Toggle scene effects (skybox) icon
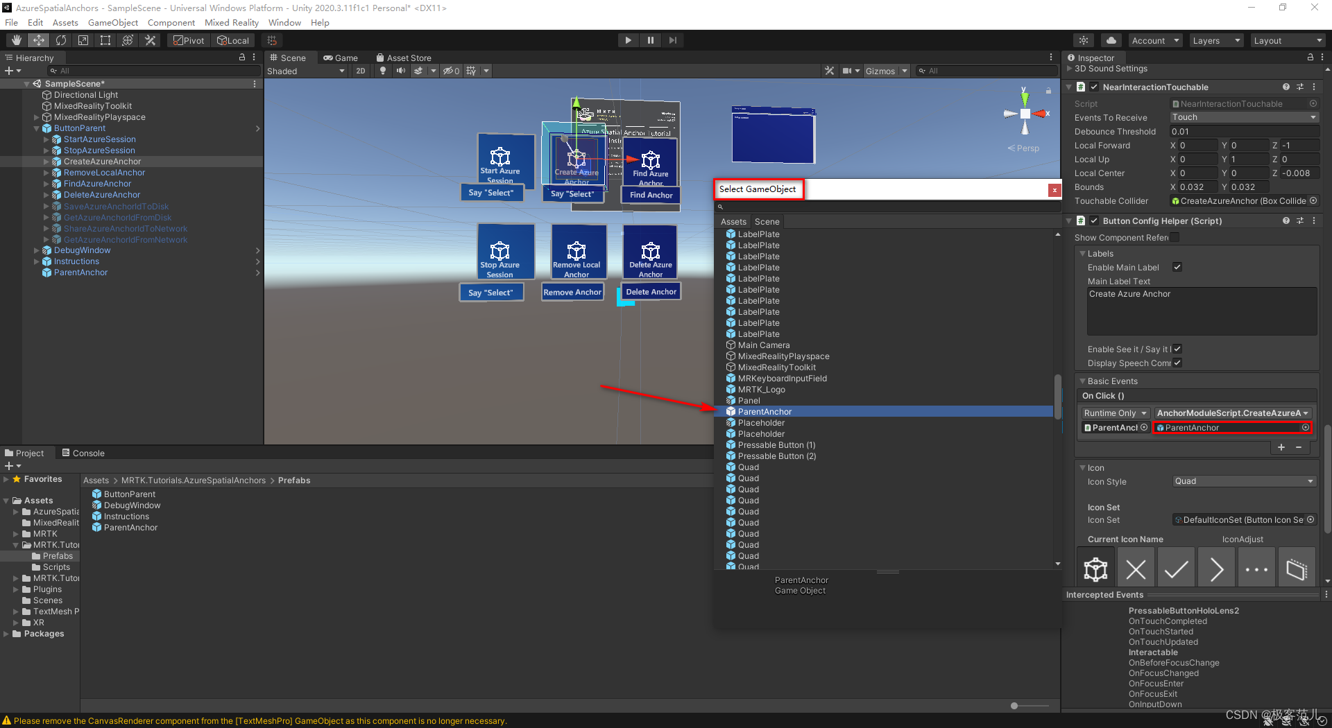 pos(418,71)
